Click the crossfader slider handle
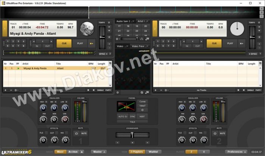 point(132,135)
